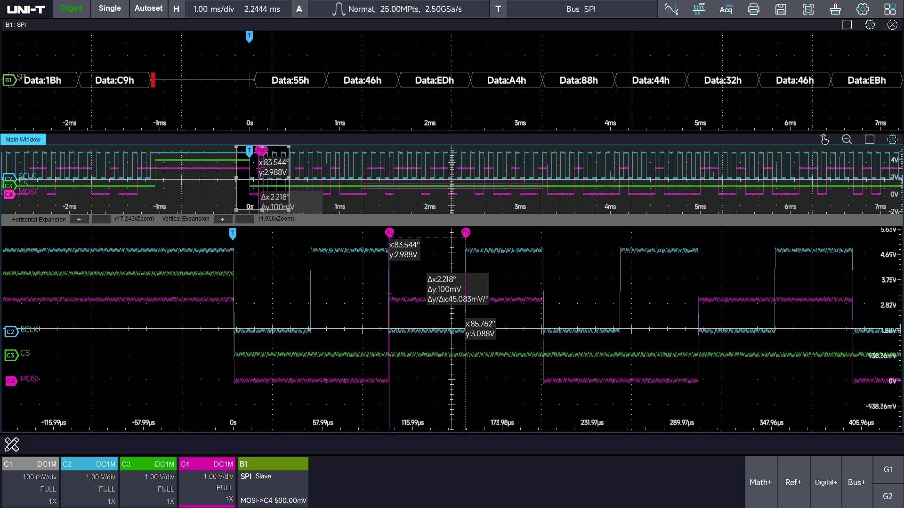Click the zoom out magnifier in Main Window
Image resolution: width=904 pixels, height=508 pixels.
(x=847, y=139)
